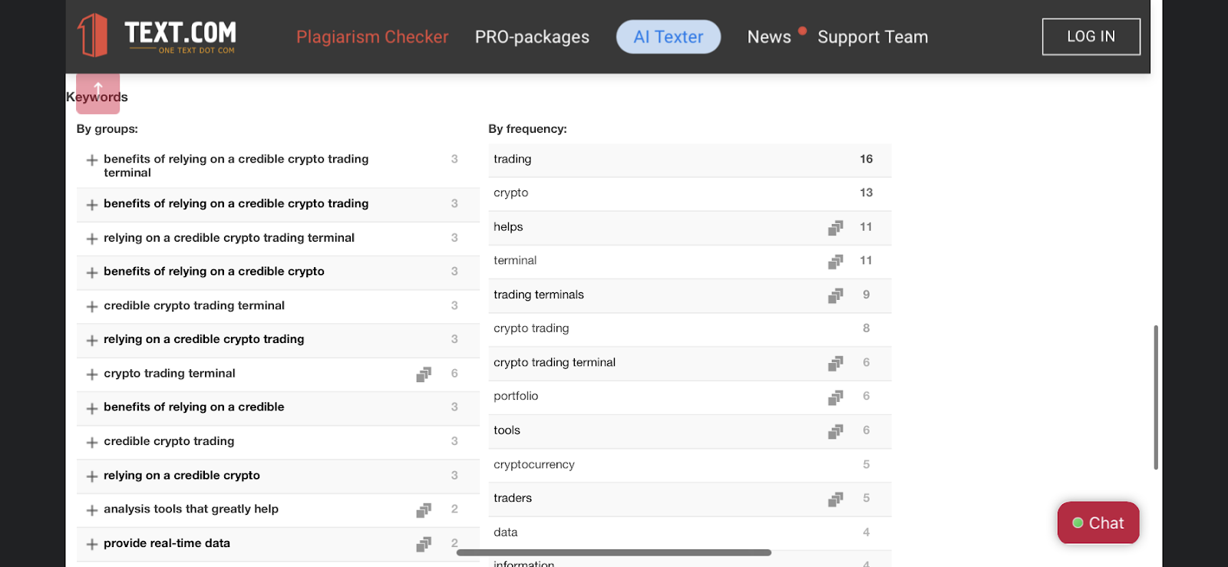
Task: Click the copy icon beside 'portfolio'
Action: pos(835,397)
